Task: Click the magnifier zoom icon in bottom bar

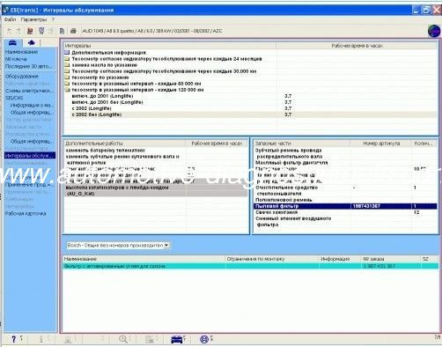Action: pyautogui.click(x=123, y=339)
